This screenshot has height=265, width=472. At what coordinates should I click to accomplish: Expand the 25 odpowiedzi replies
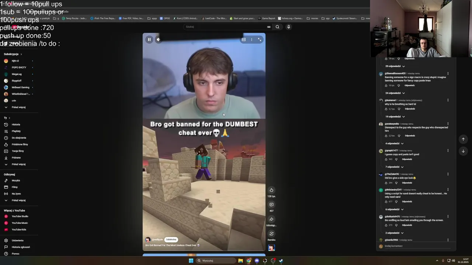395,66
